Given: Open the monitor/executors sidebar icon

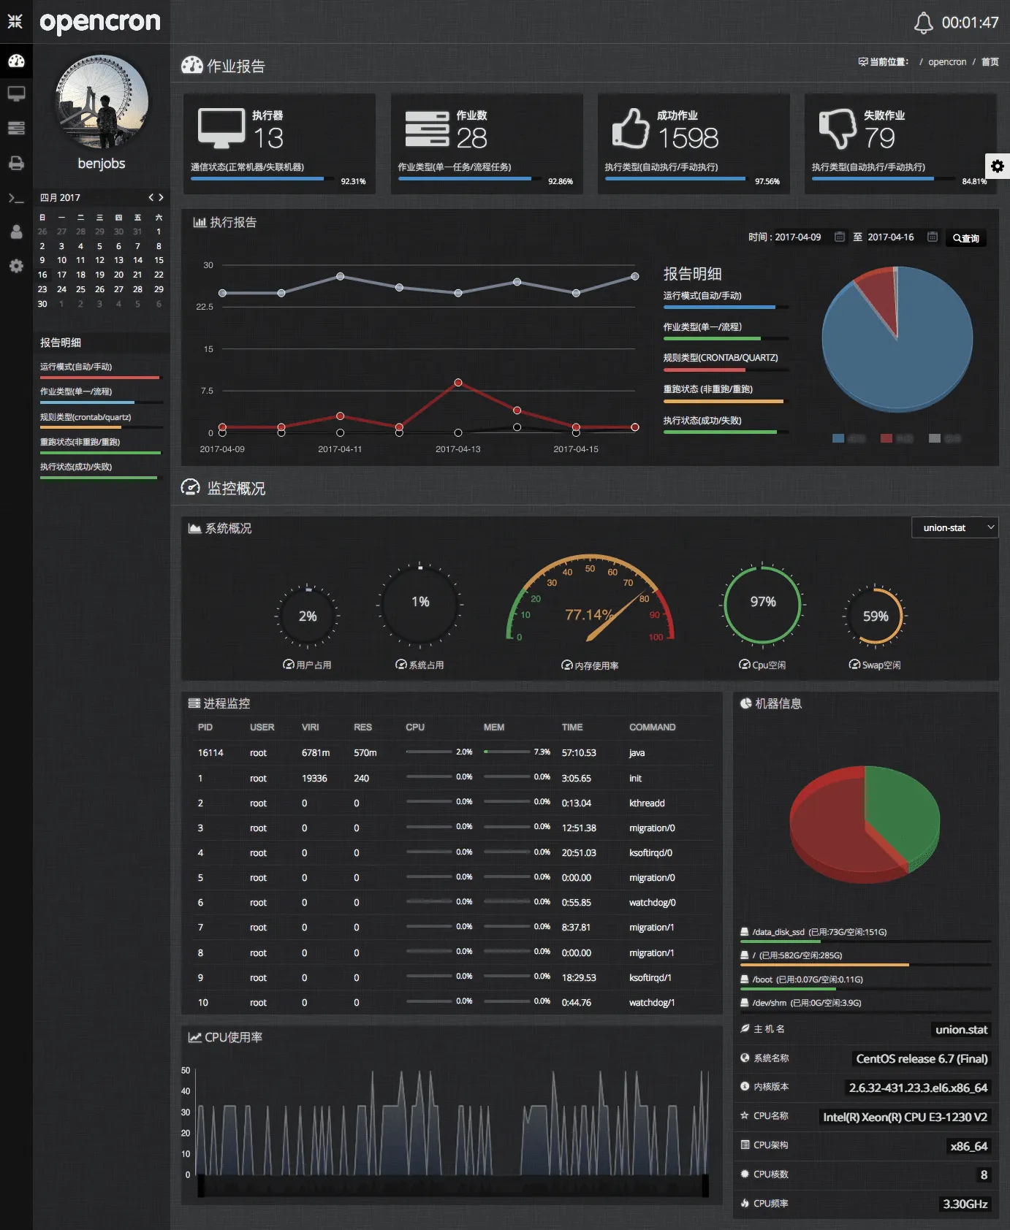Looking at the screenshot, I should click(x=16, y=94).
